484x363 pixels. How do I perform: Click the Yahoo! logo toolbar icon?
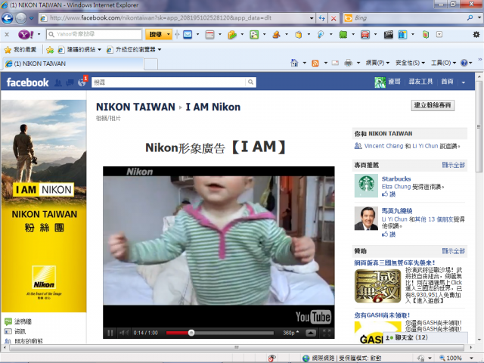(x=26, y=34)
